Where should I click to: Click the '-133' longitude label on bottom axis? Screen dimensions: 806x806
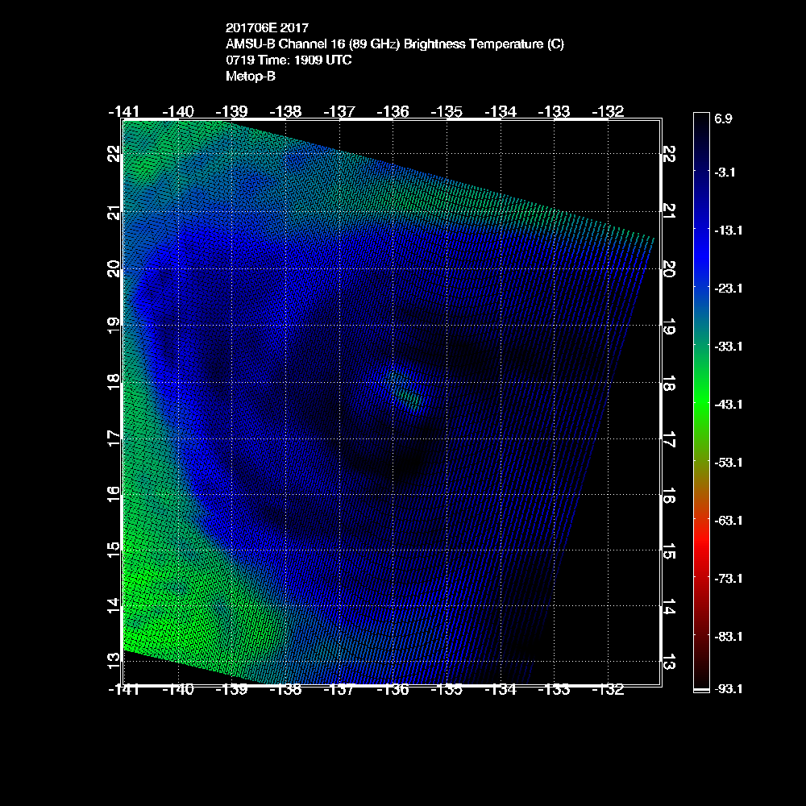pos(555,690)
